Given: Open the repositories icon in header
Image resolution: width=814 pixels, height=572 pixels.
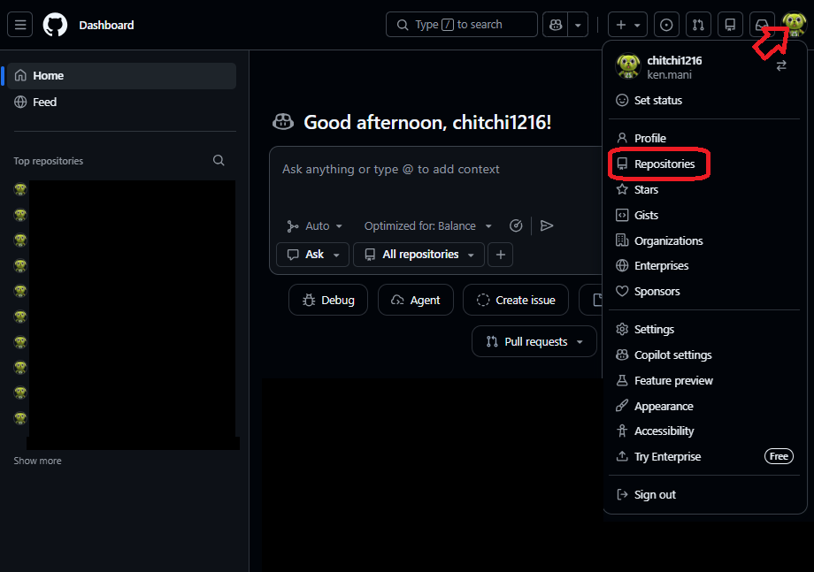Looking at the screenshot, I should 730,25.
